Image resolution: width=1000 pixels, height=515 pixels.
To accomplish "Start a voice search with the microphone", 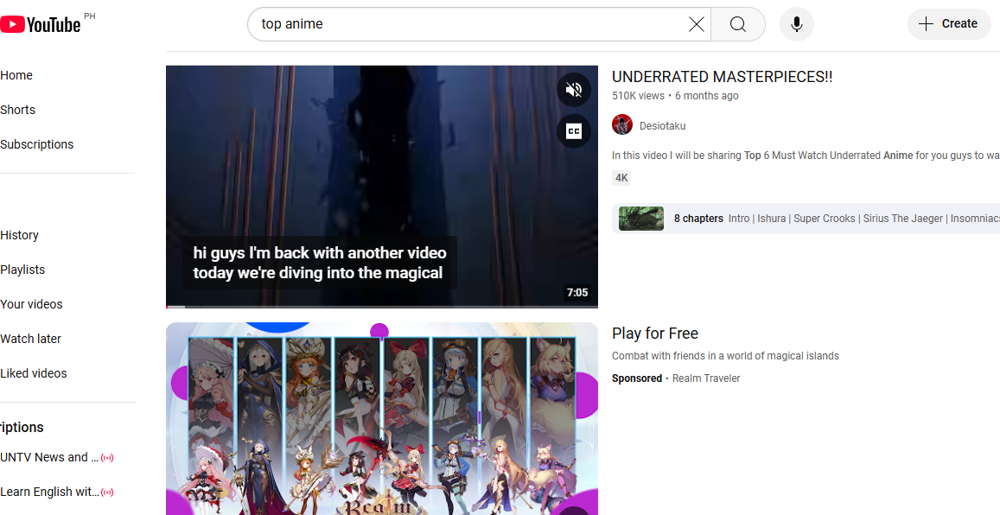I will pyautogui.click(x=796, y=24).
